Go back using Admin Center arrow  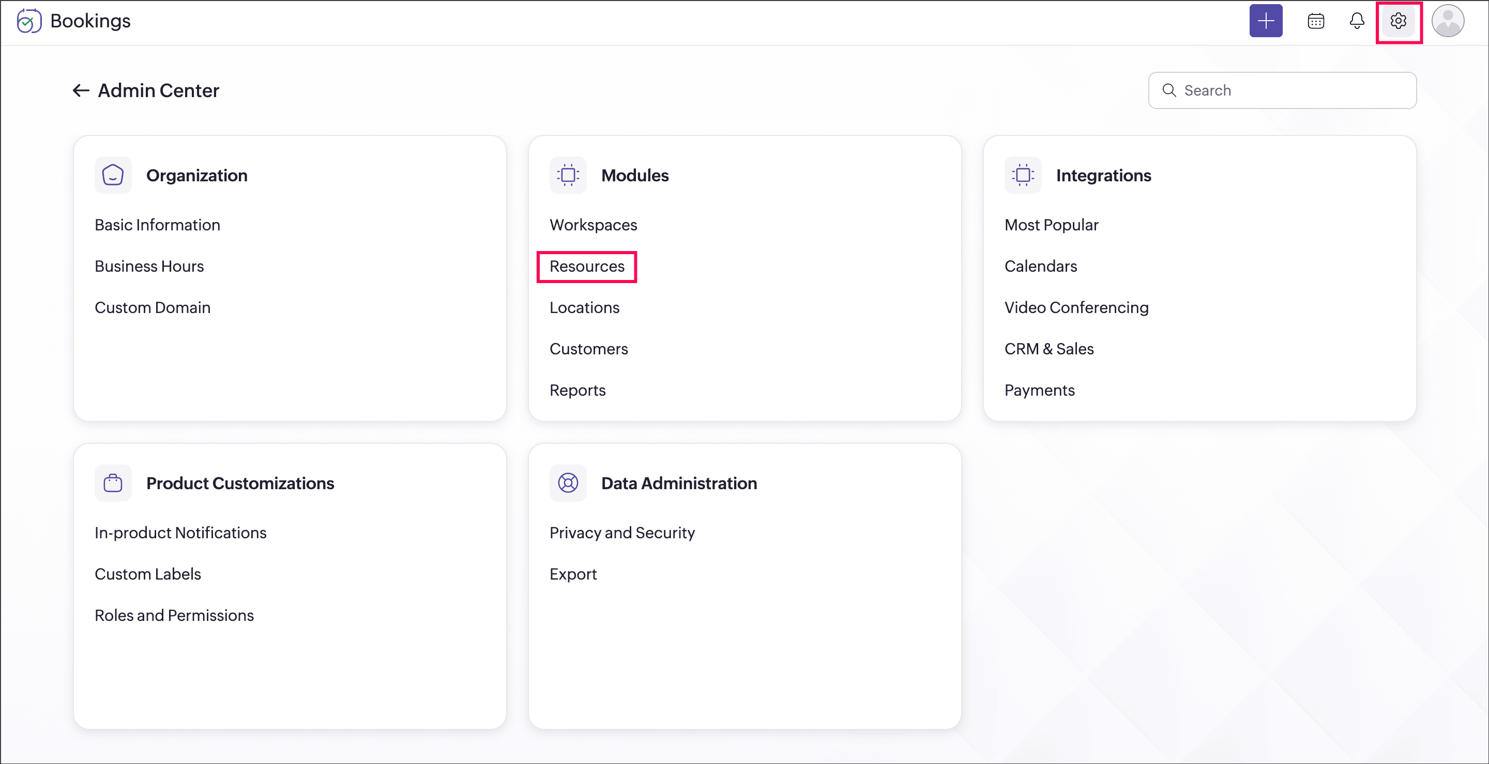point(80,91)
